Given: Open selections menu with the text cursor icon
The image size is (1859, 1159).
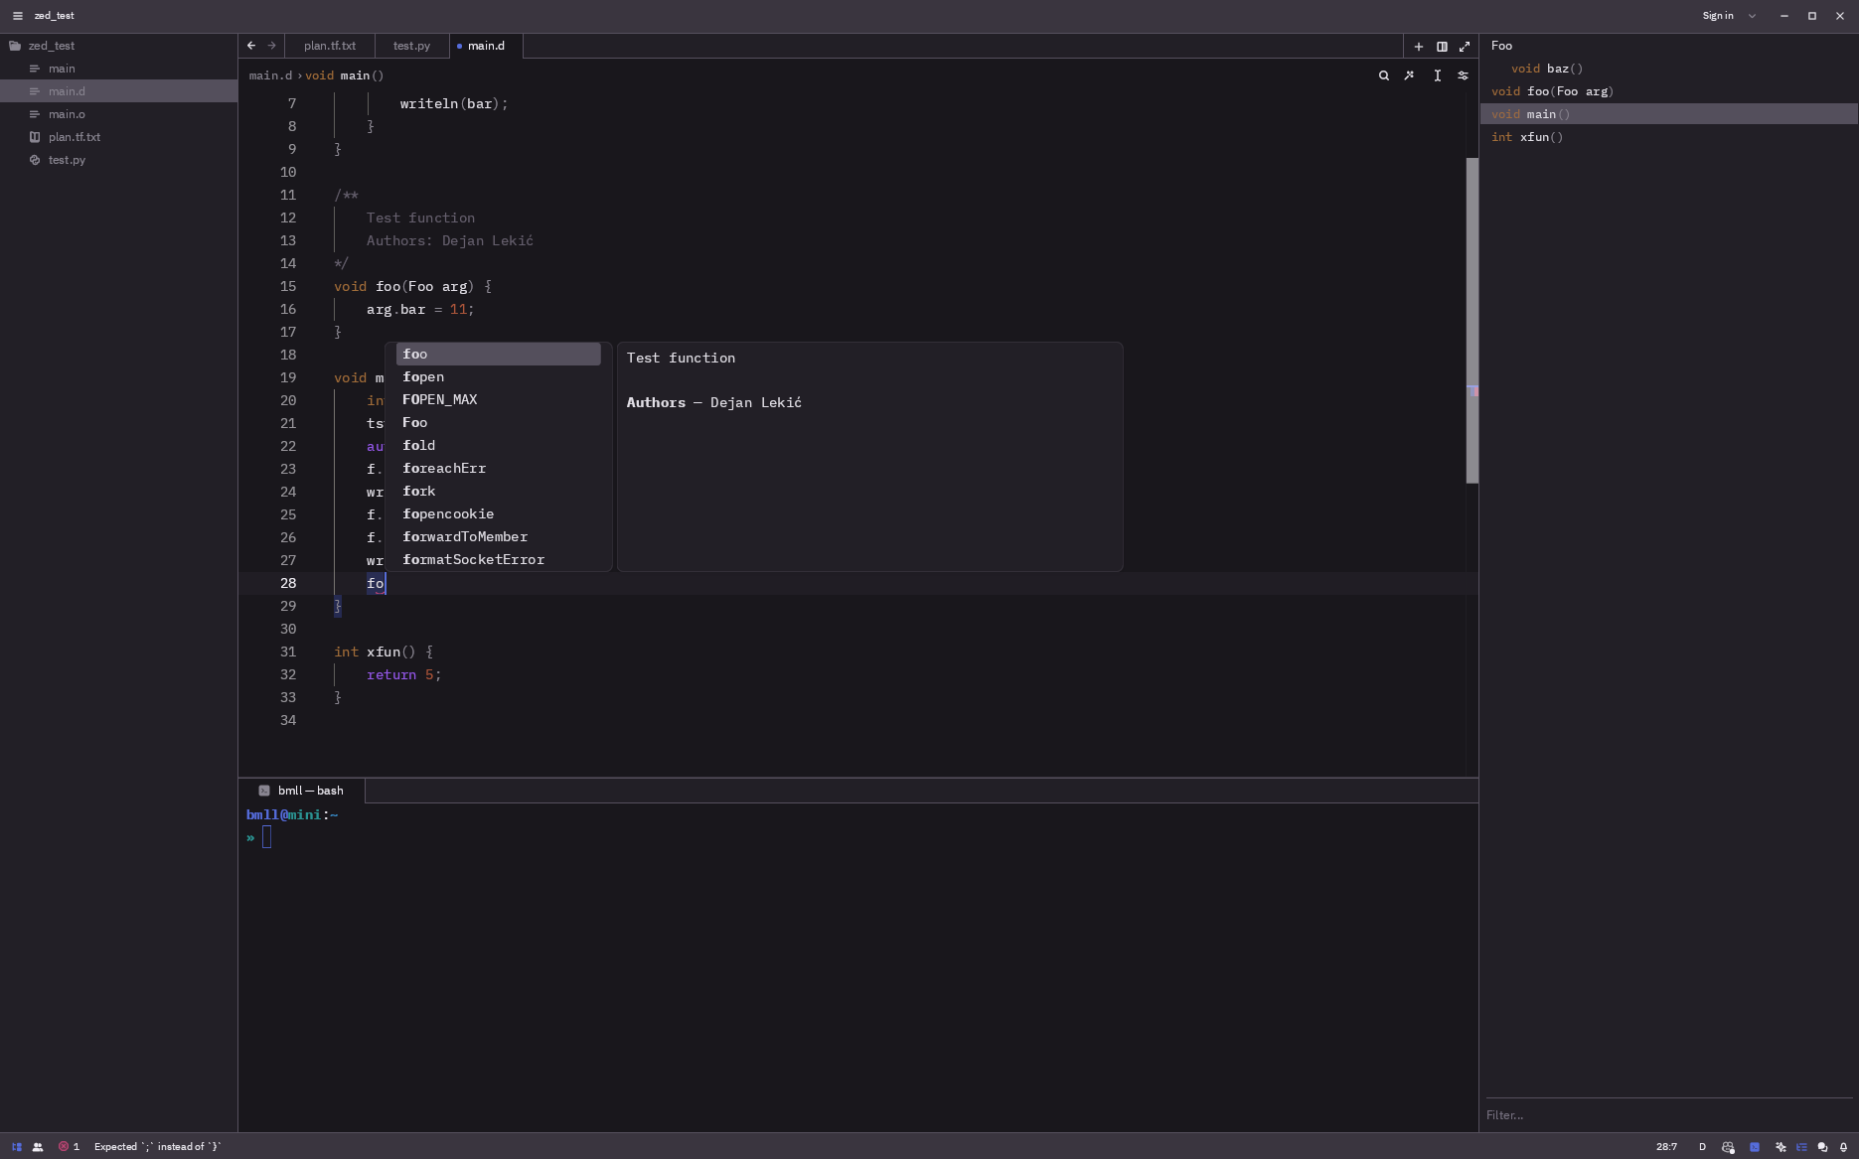Looking at the screenshot, I should (x=1437, y=75).
